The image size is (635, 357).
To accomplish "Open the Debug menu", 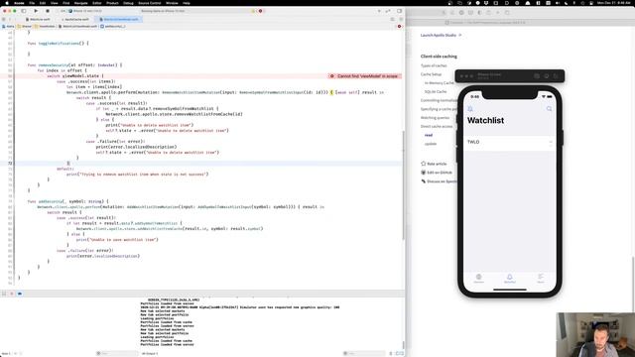I will click(128, 3).
